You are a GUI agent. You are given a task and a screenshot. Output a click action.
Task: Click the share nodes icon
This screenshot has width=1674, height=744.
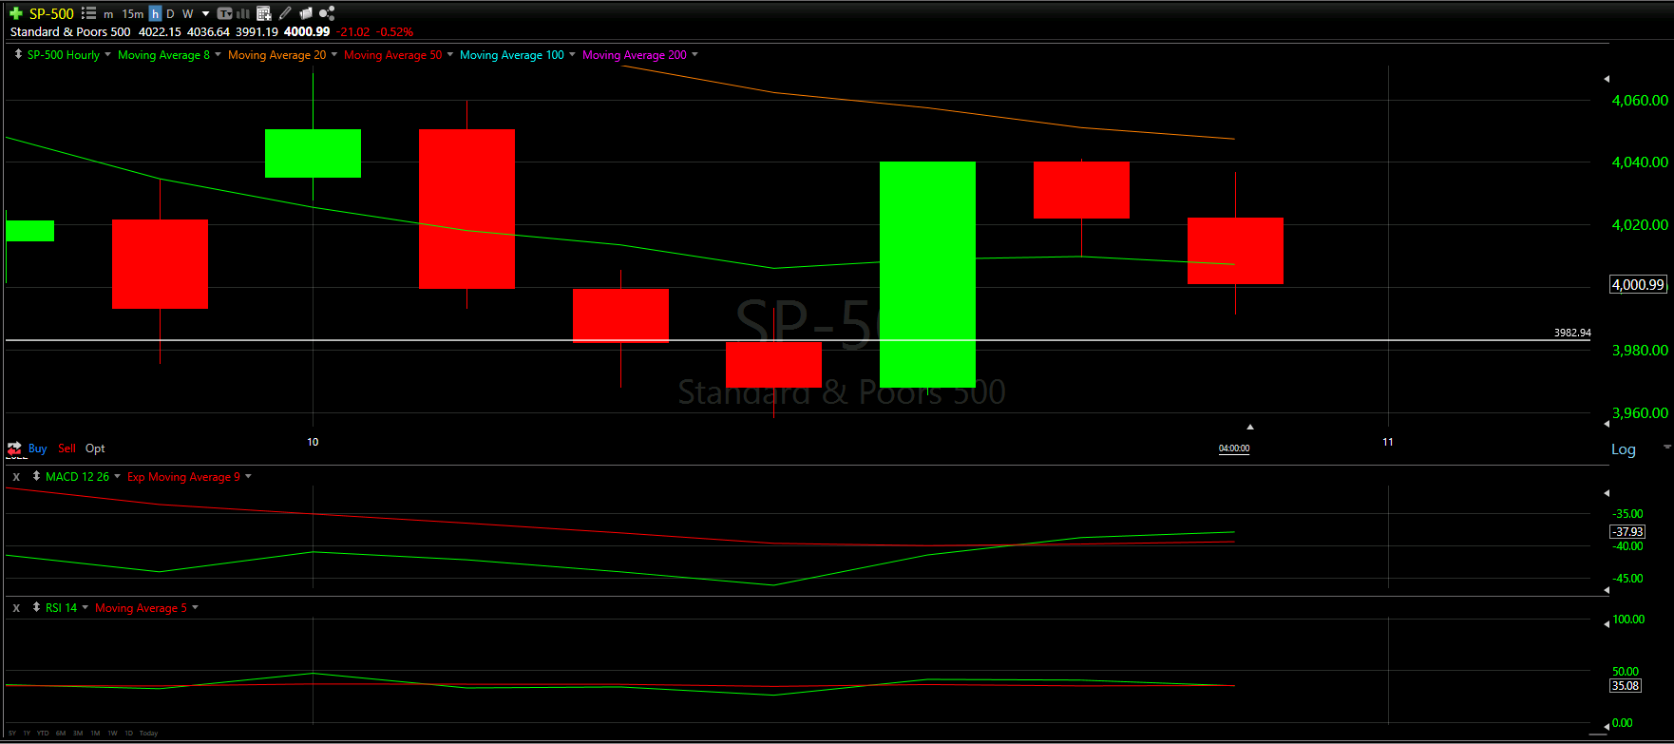coord(327,13)
